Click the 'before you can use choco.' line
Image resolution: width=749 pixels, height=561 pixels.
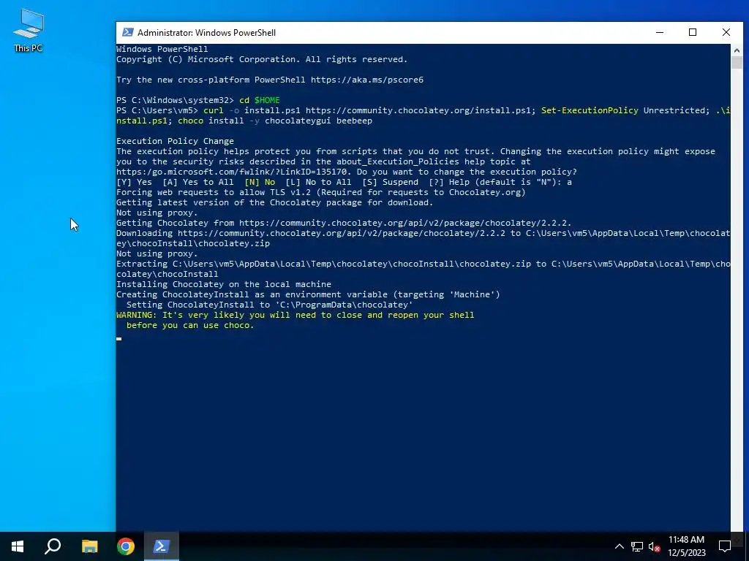190,325
